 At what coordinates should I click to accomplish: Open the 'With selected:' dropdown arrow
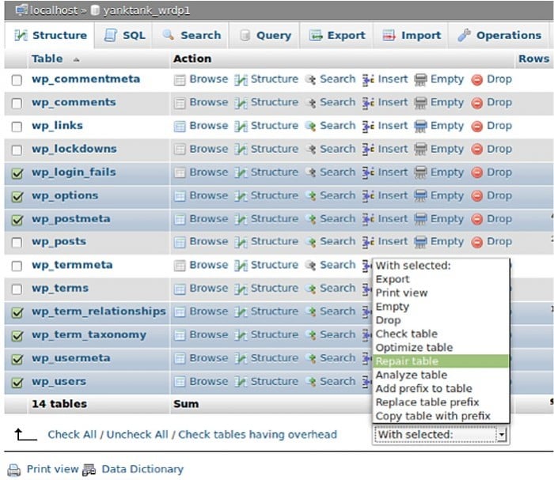501,435
